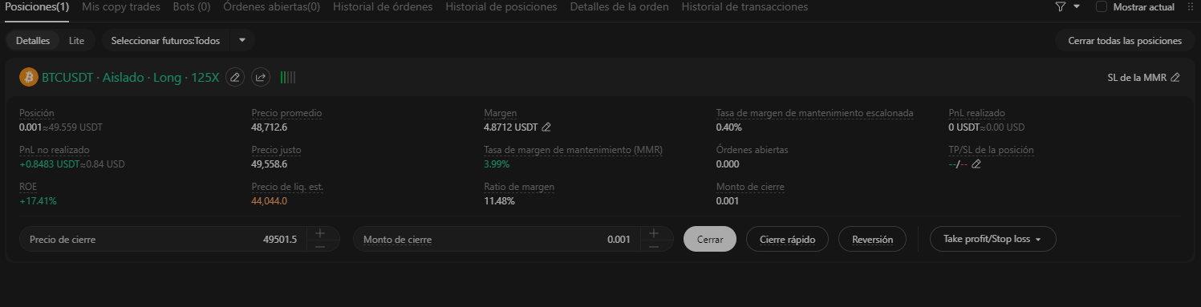Open the filter funnel icon

[x=1060, y=6]
